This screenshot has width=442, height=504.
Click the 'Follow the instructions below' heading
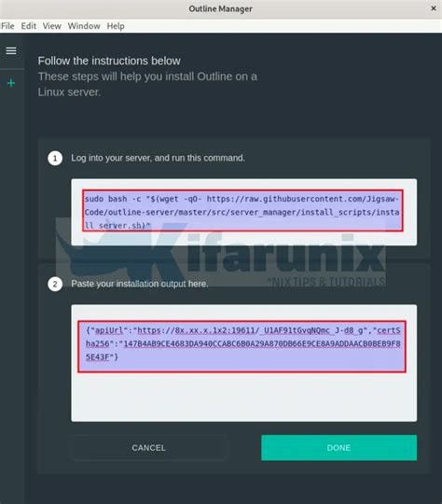109,61
